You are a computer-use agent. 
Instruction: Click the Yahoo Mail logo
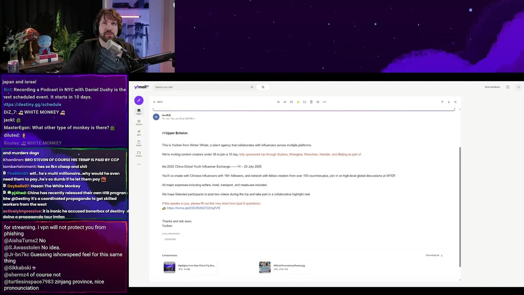(x=141, y=87)
